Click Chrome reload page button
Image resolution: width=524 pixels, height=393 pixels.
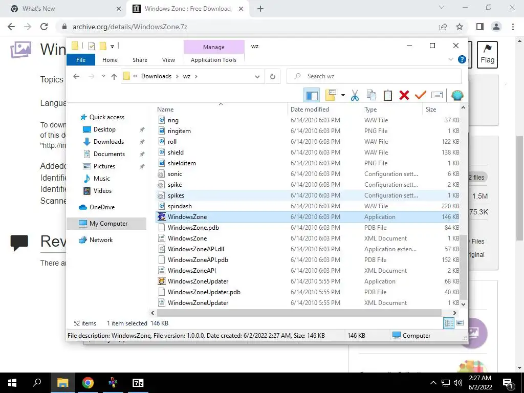point(44,27)
